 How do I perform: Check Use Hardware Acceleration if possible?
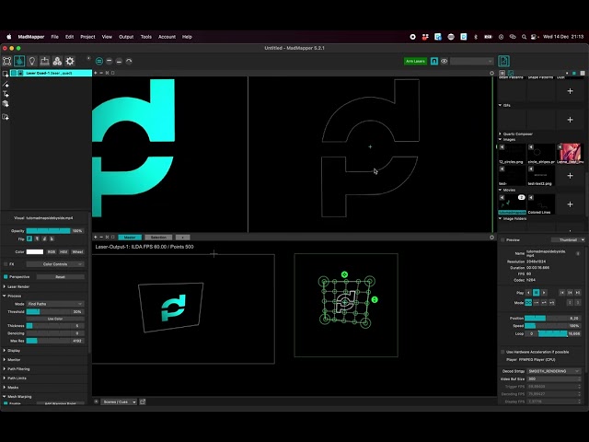(x=502, y=352)
